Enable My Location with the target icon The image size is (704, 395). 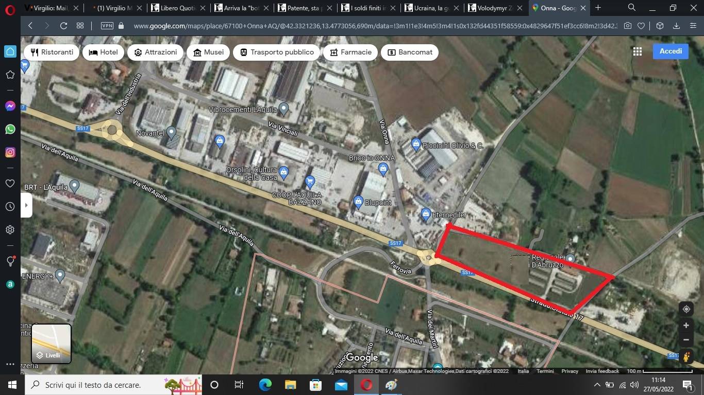(x=686, y=309)
